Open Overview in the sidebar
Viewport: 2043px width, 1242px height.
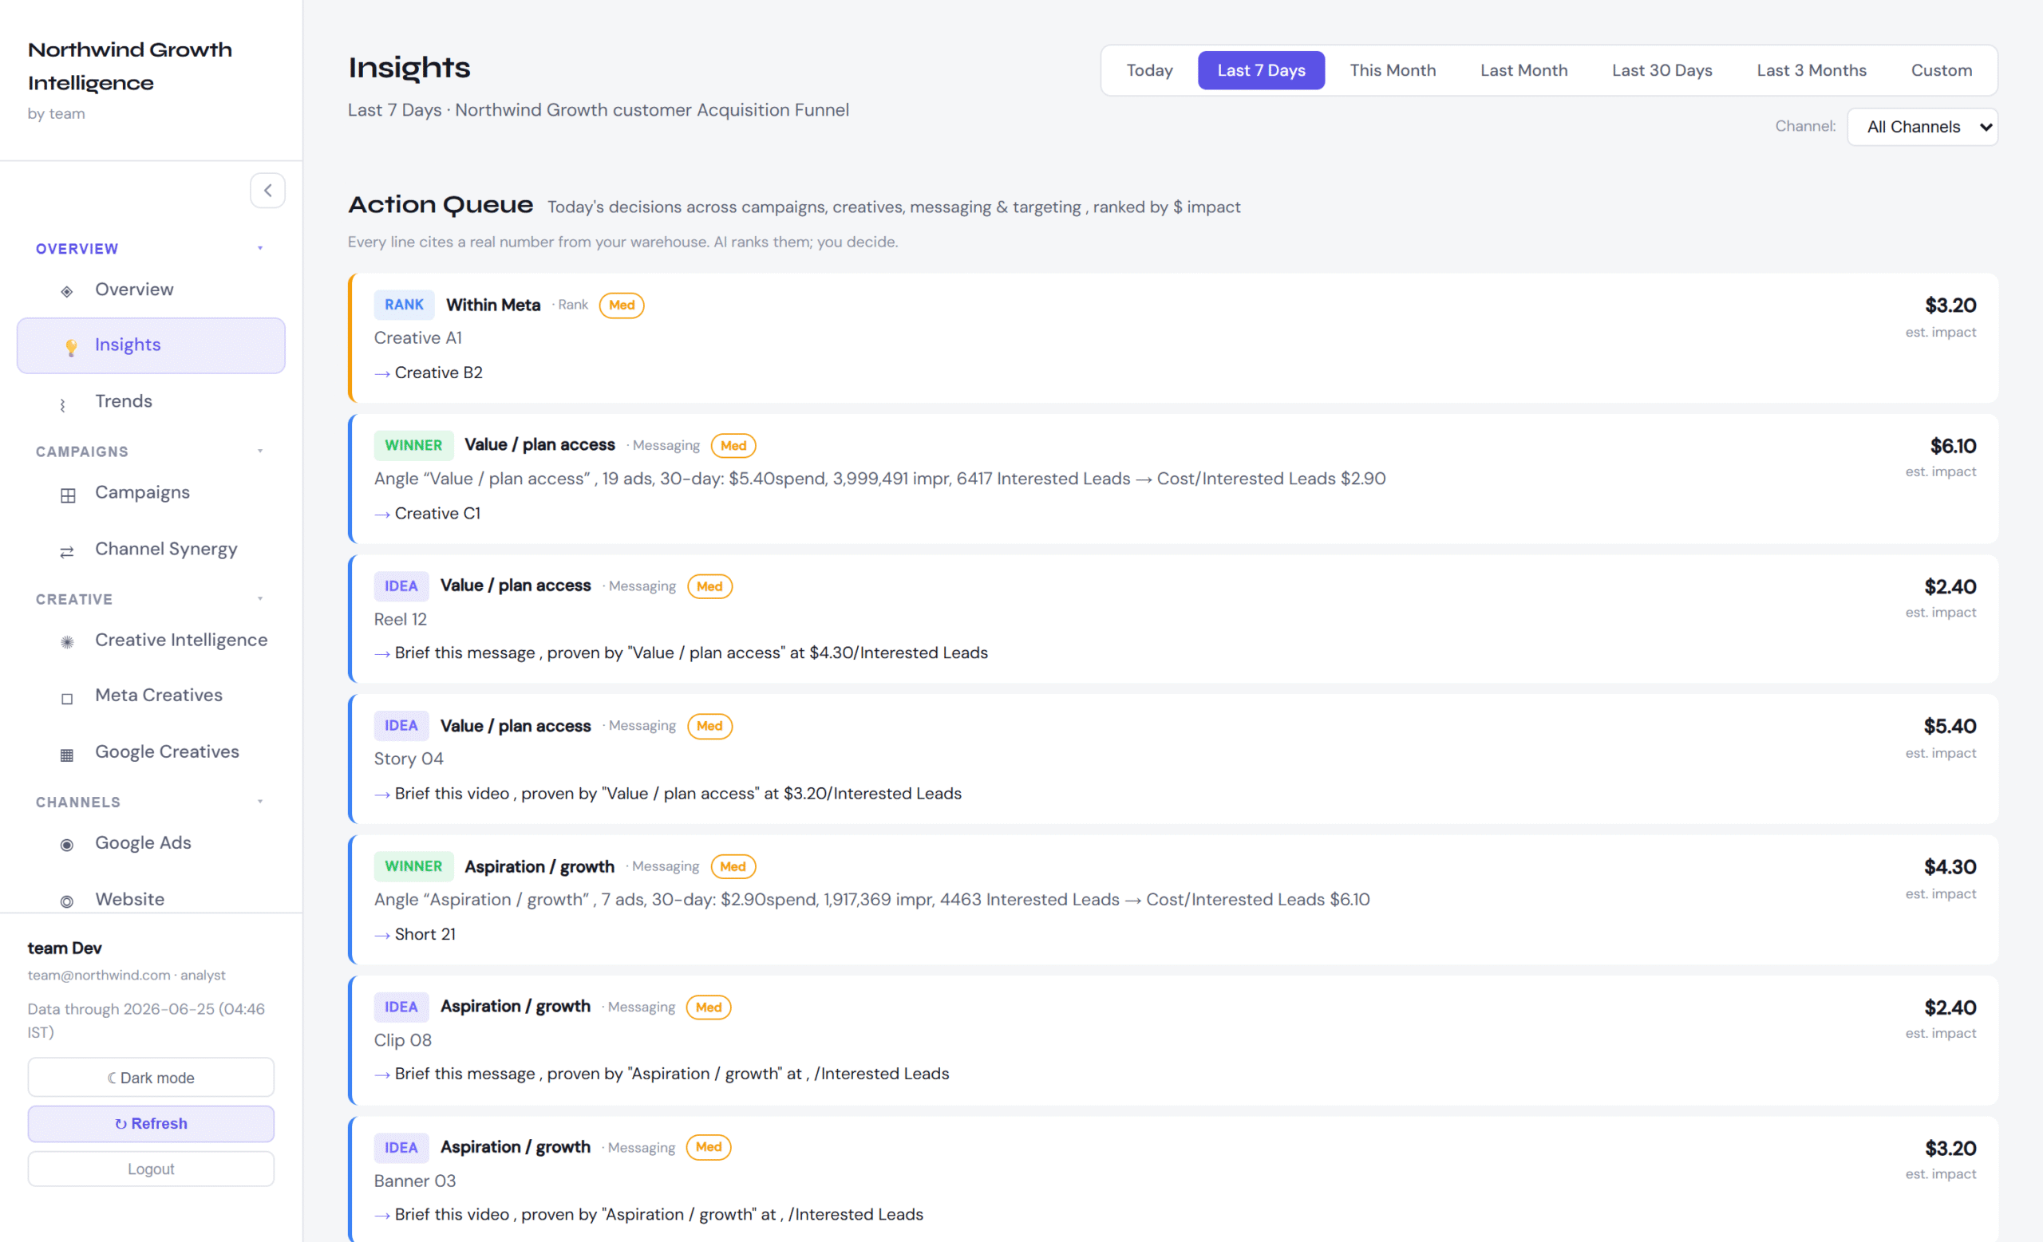[151, 290]
